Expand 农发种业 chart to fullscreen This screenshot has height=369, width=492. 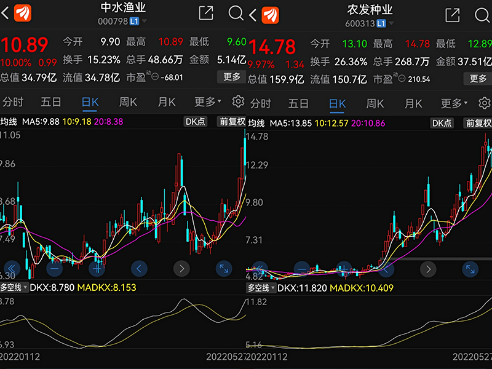470,269
